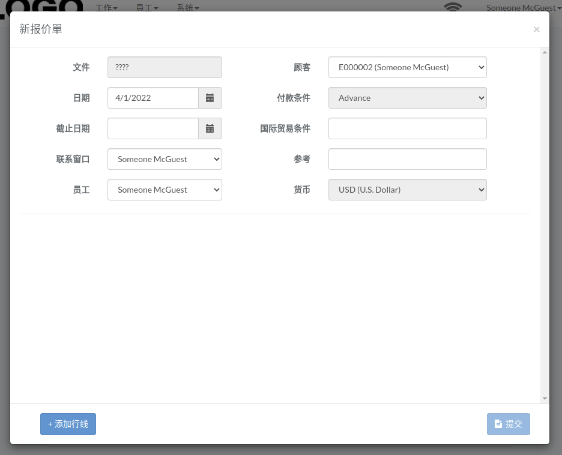Open the 员工 employee dropdown

pyautogui.click(x=165, y=190)
